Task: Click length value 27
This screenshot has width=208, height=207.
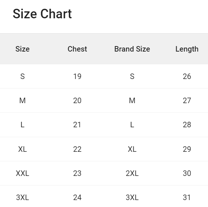Action: point(187,101)
